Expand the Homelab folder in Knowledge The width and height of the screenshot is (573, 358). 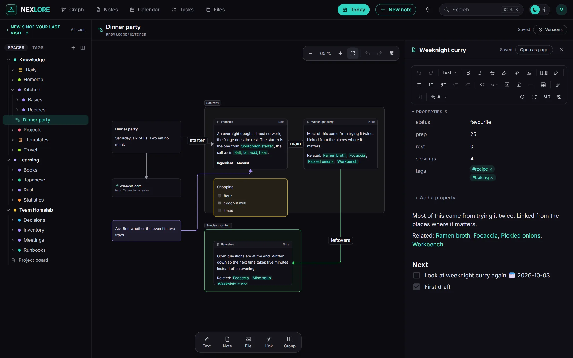tap(12, 80)
